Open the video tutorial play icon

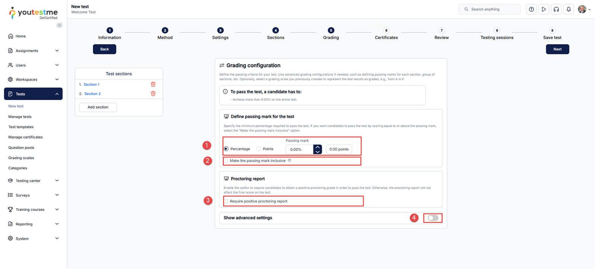pos(544,9)
